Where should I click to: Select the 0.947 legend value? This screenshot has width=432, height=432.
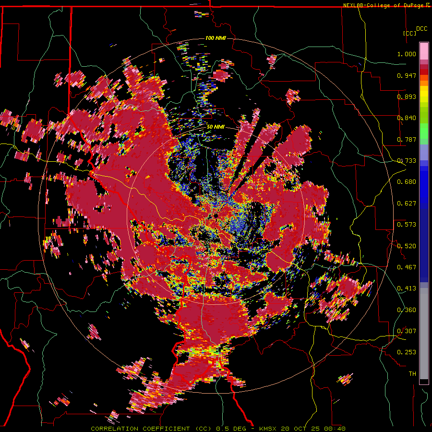pos(407,75)
